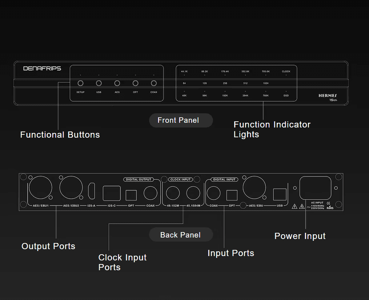The image size is (369, 300).
Task: Click the CLOCK INPUT label badge
Action: click(180, 180)
